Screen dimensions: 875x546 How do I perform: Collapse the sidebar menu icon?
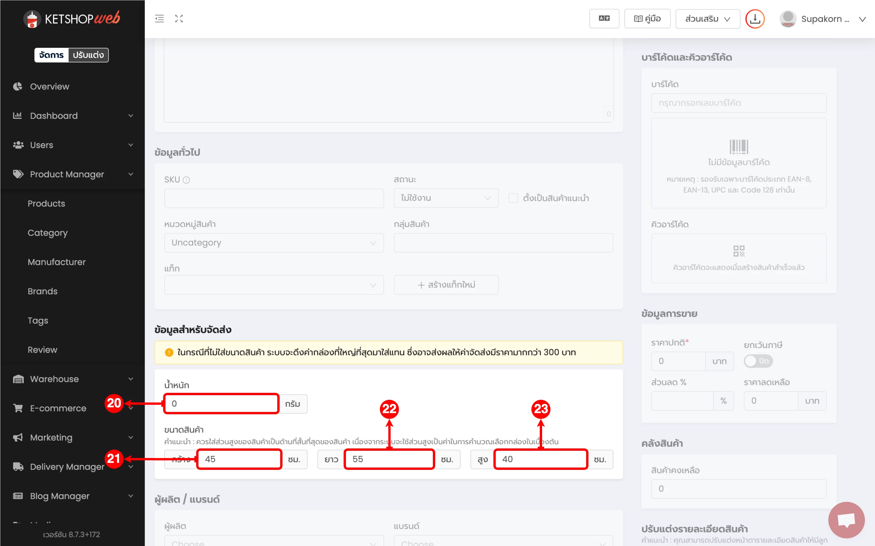159,19
